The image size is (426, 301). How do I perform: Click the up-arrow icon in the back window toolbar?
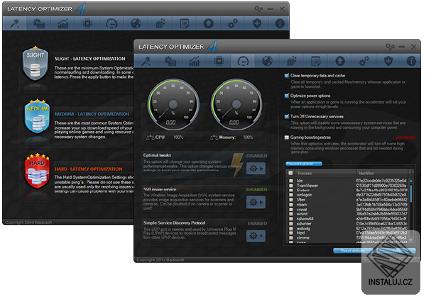point(208,23)
